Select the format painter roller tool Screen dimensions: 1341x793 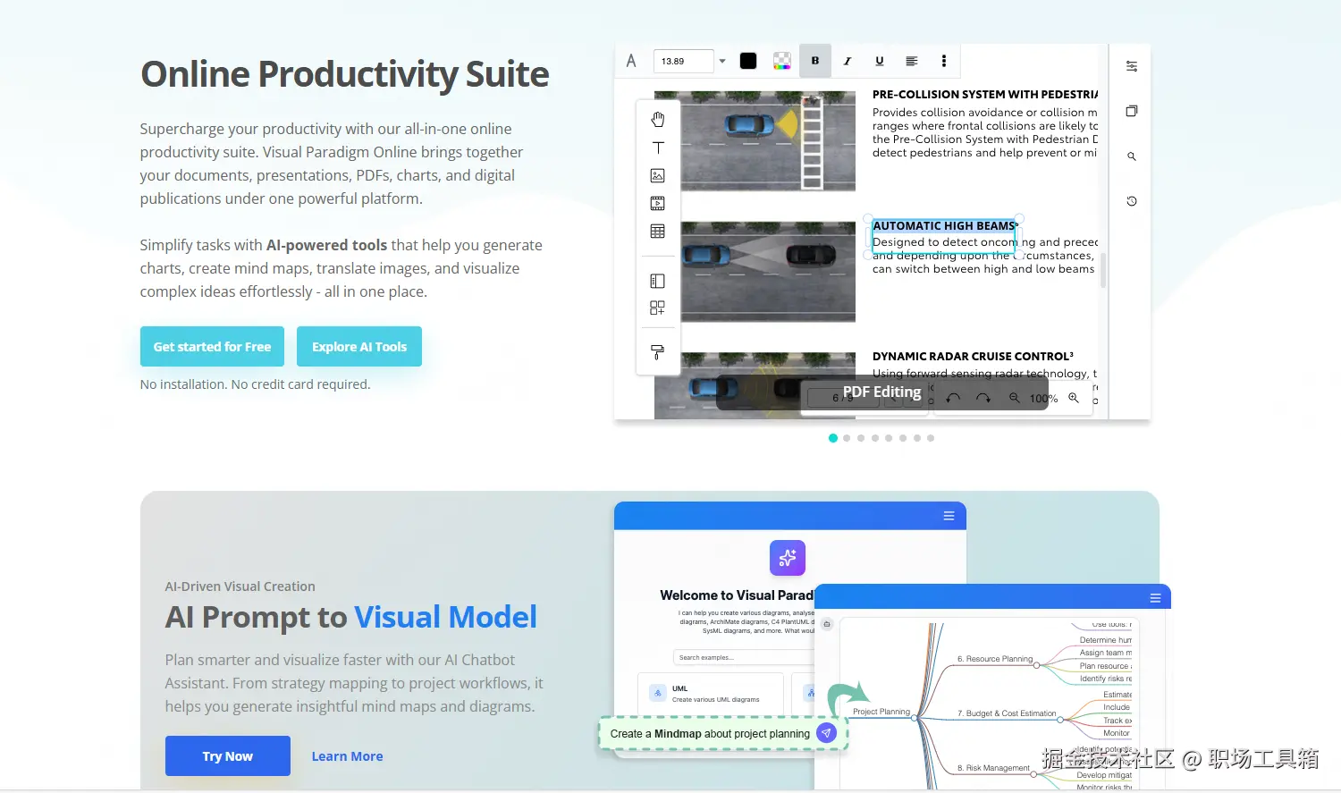click(658, 352)
